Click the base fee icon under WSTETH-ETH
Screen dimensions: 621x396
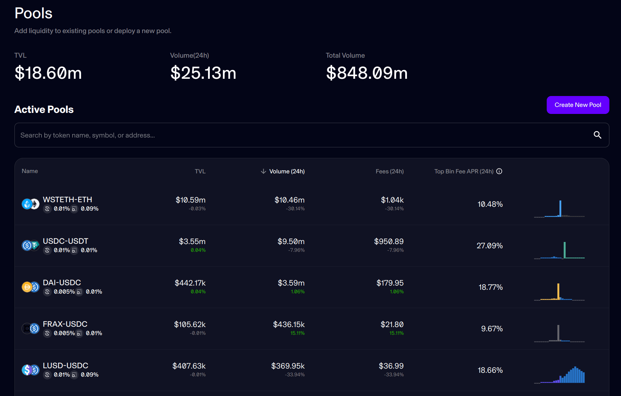click(x=47, y=209)
